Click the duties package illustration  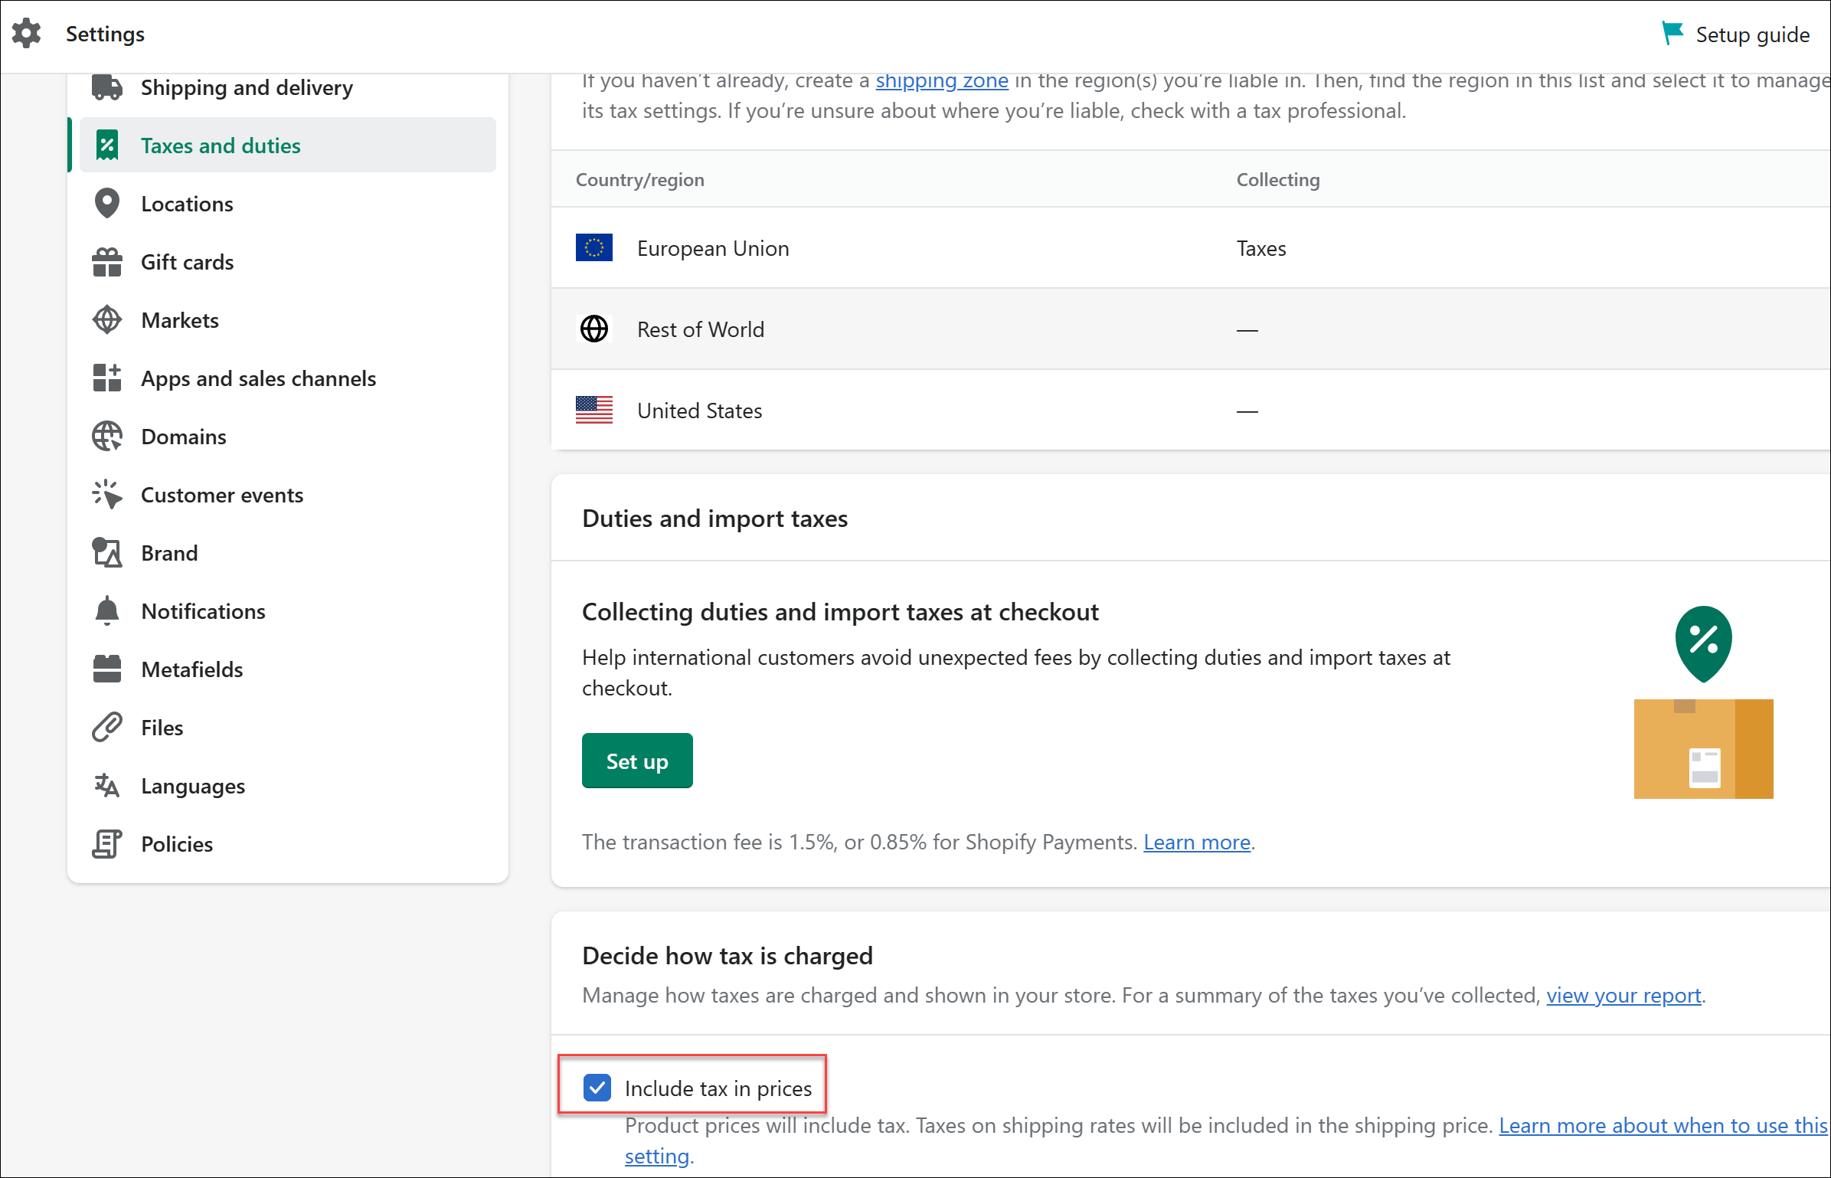tap(1703, 702)
